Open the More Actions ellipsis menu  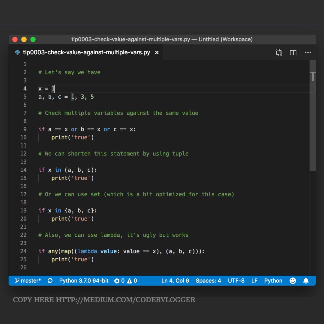click(308, 52)
